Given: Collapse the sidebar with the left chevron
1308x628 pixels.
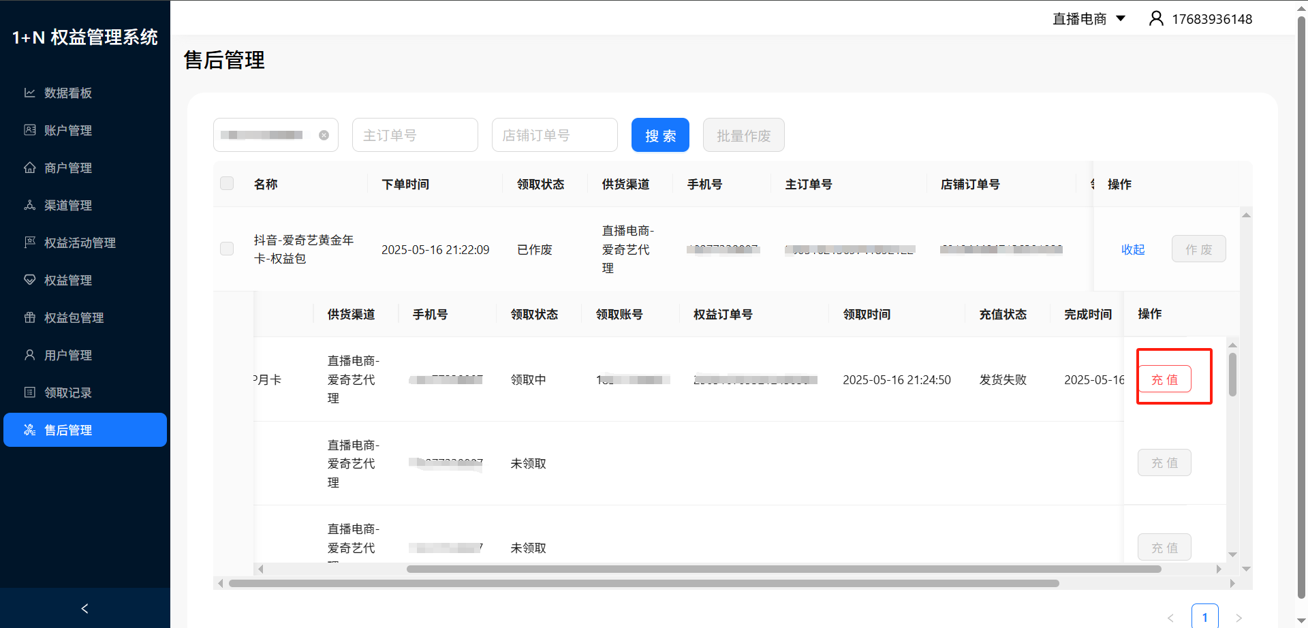Looking at the screenshot, I should (84, 608).
